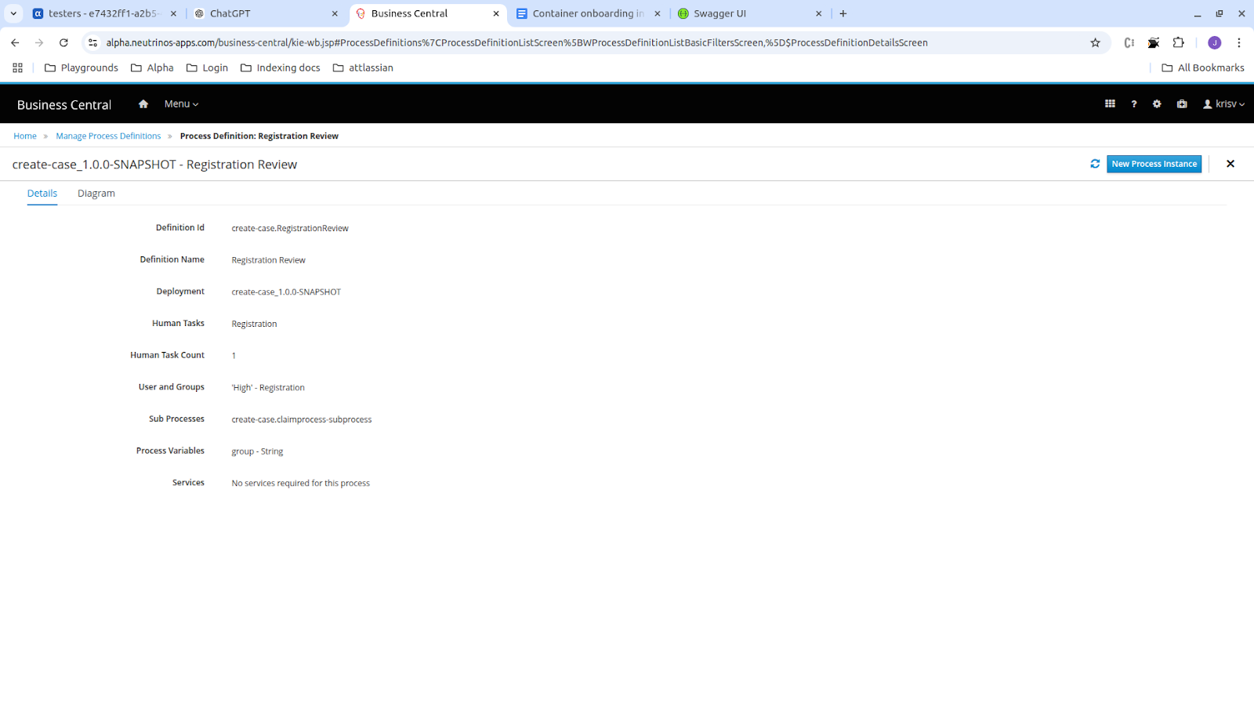Expand the Menu dropdown

click(181, 104)
